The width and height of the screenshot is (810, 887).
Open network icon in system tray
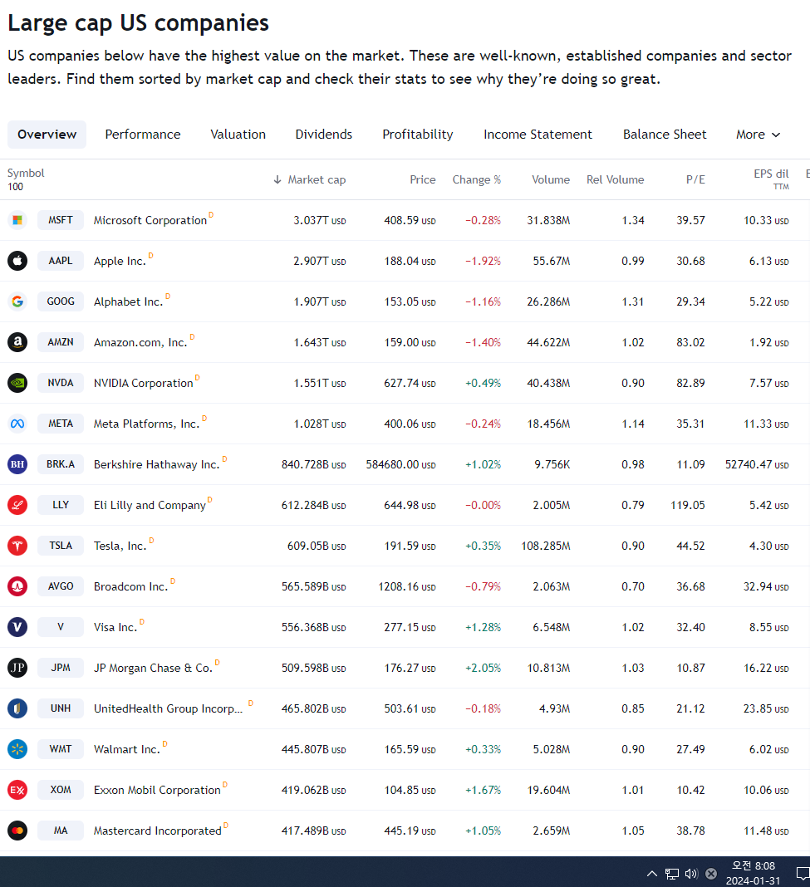[672, 874]
